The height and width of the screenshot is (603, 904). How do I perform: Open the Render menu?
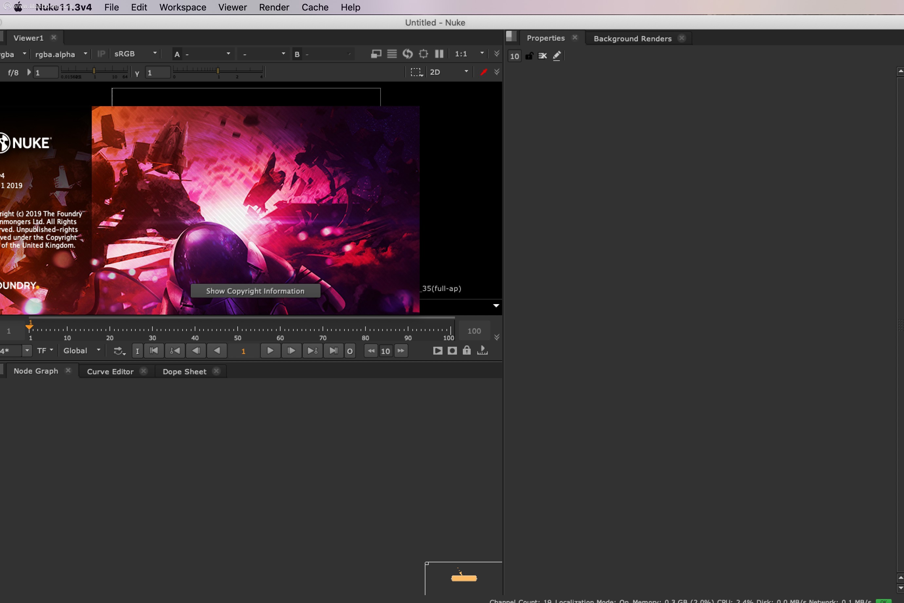(274, 7)
